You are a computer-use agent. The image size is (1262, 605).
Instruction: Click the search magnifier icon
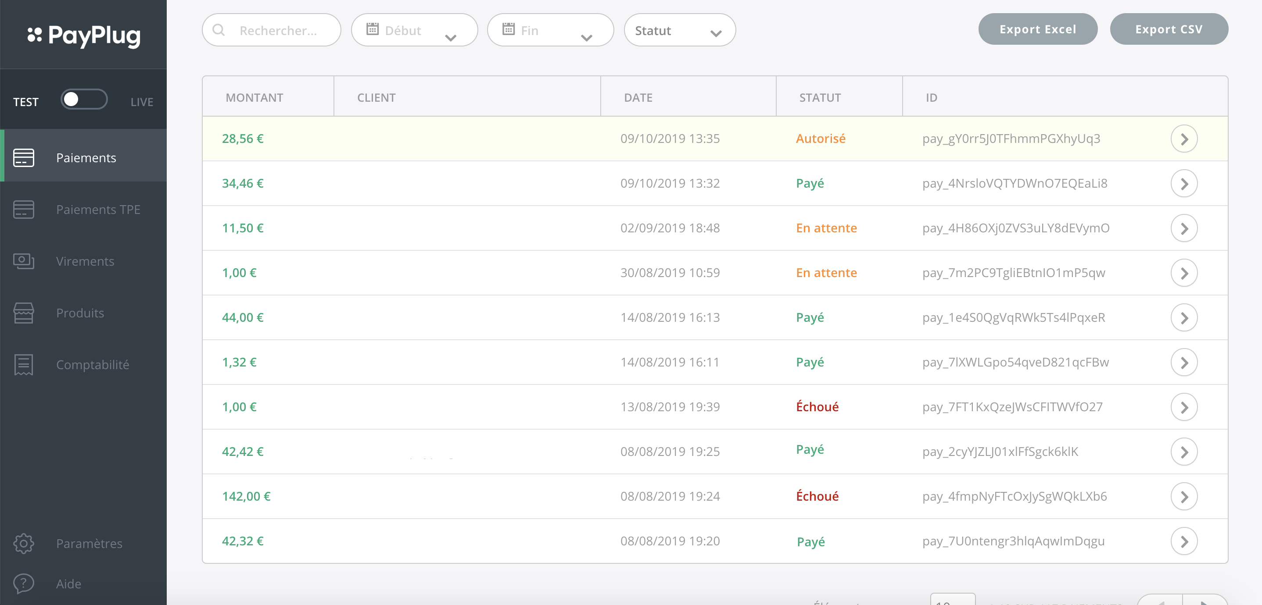(219, 30)
